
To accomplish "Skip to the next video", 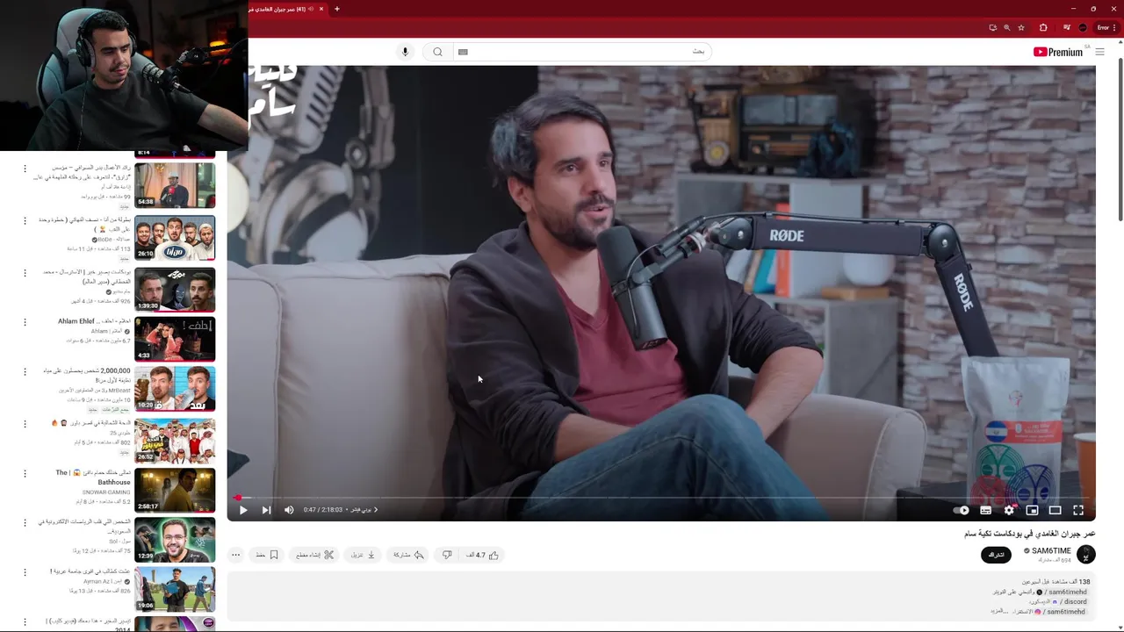I will [266, 510].
